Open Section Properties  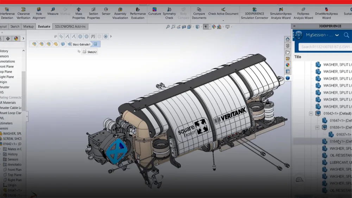click(x=93, y=13)
